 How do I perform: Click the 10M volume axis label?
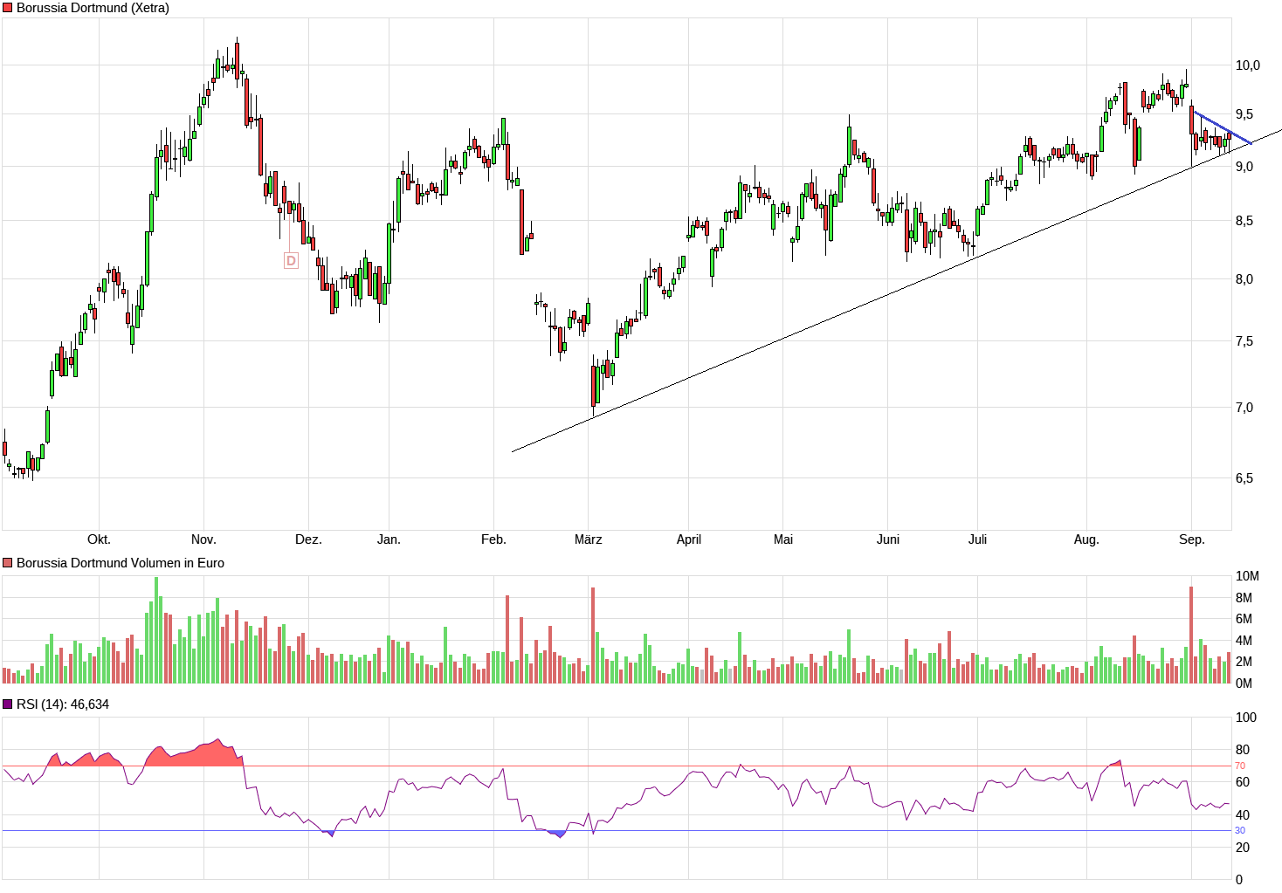pyautogui.click(x=1248, y=576)
